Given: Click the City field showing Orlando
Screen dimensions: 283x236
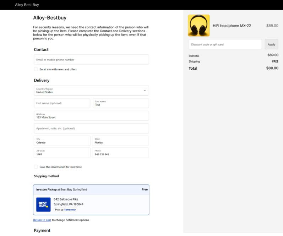Looking at the screenshot, I should [62, 141].
